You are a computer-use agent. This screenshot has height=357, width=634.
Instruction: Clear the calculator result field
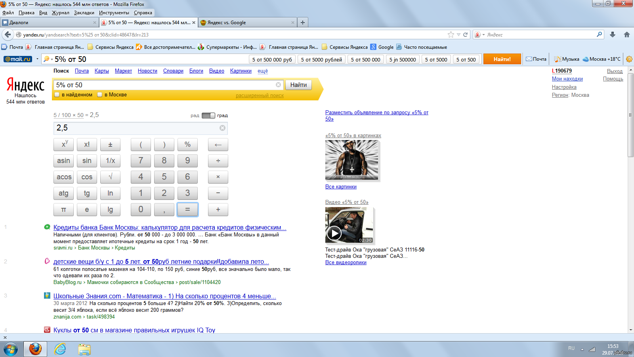point(222,128)
